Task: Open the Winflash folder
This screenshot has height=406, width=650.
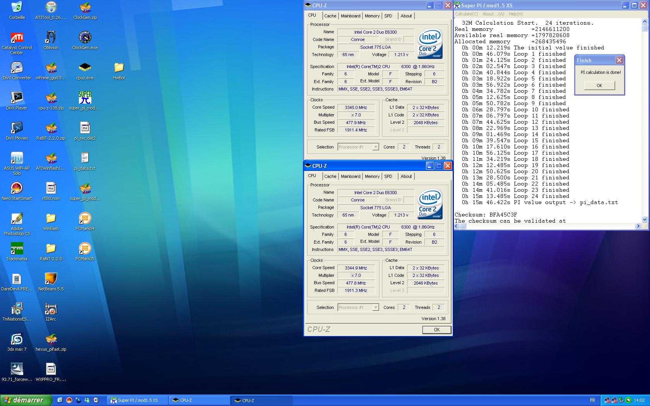Action: point(51,218)
